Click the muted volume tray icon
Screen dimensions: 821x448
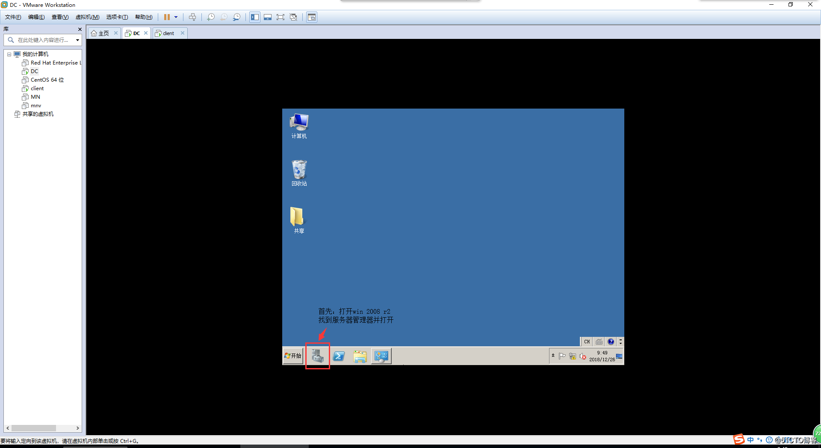pyautogui.click(x=583, y=356)
